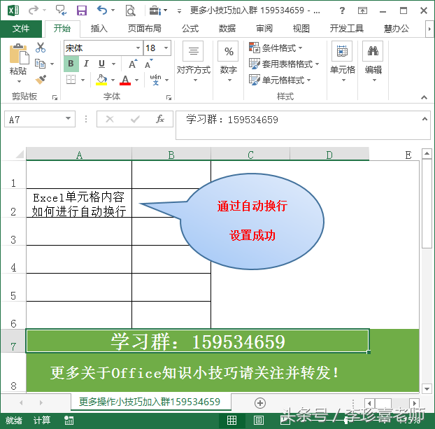
Task: Open the font size dropdown showing 18
Action: pos(166,48)
